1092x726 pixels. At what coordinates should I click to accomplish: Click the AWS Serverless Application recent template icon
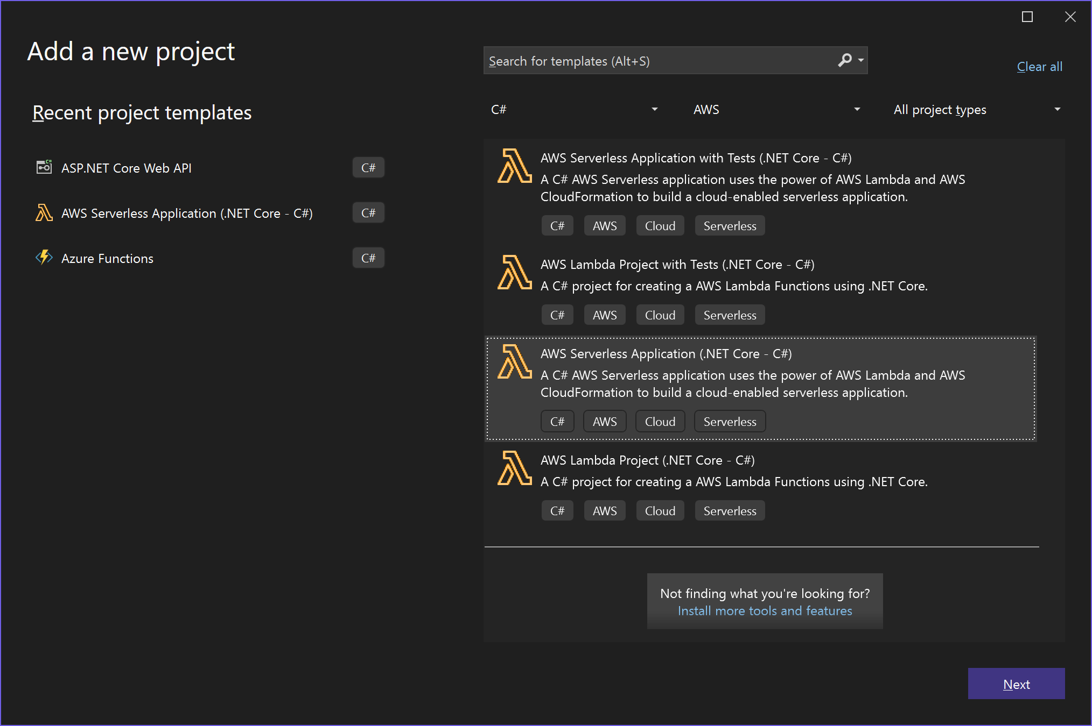(45, 212)
